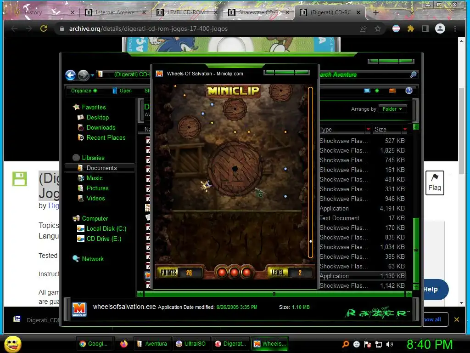Click the large central wheel in the game
470x353 pixels.
[235, 169]
